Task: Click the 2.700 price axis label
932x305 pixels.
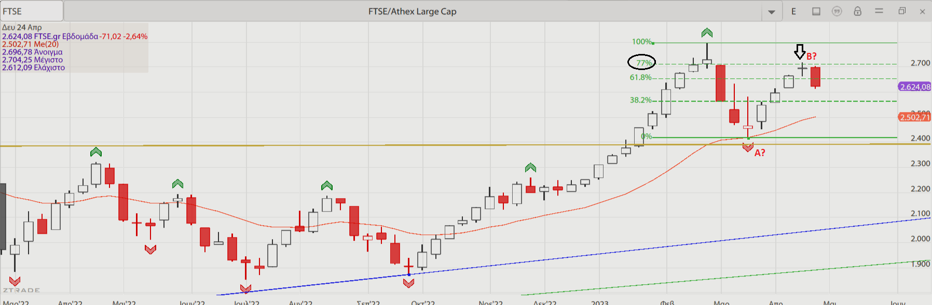Action: tap(921, 63)
